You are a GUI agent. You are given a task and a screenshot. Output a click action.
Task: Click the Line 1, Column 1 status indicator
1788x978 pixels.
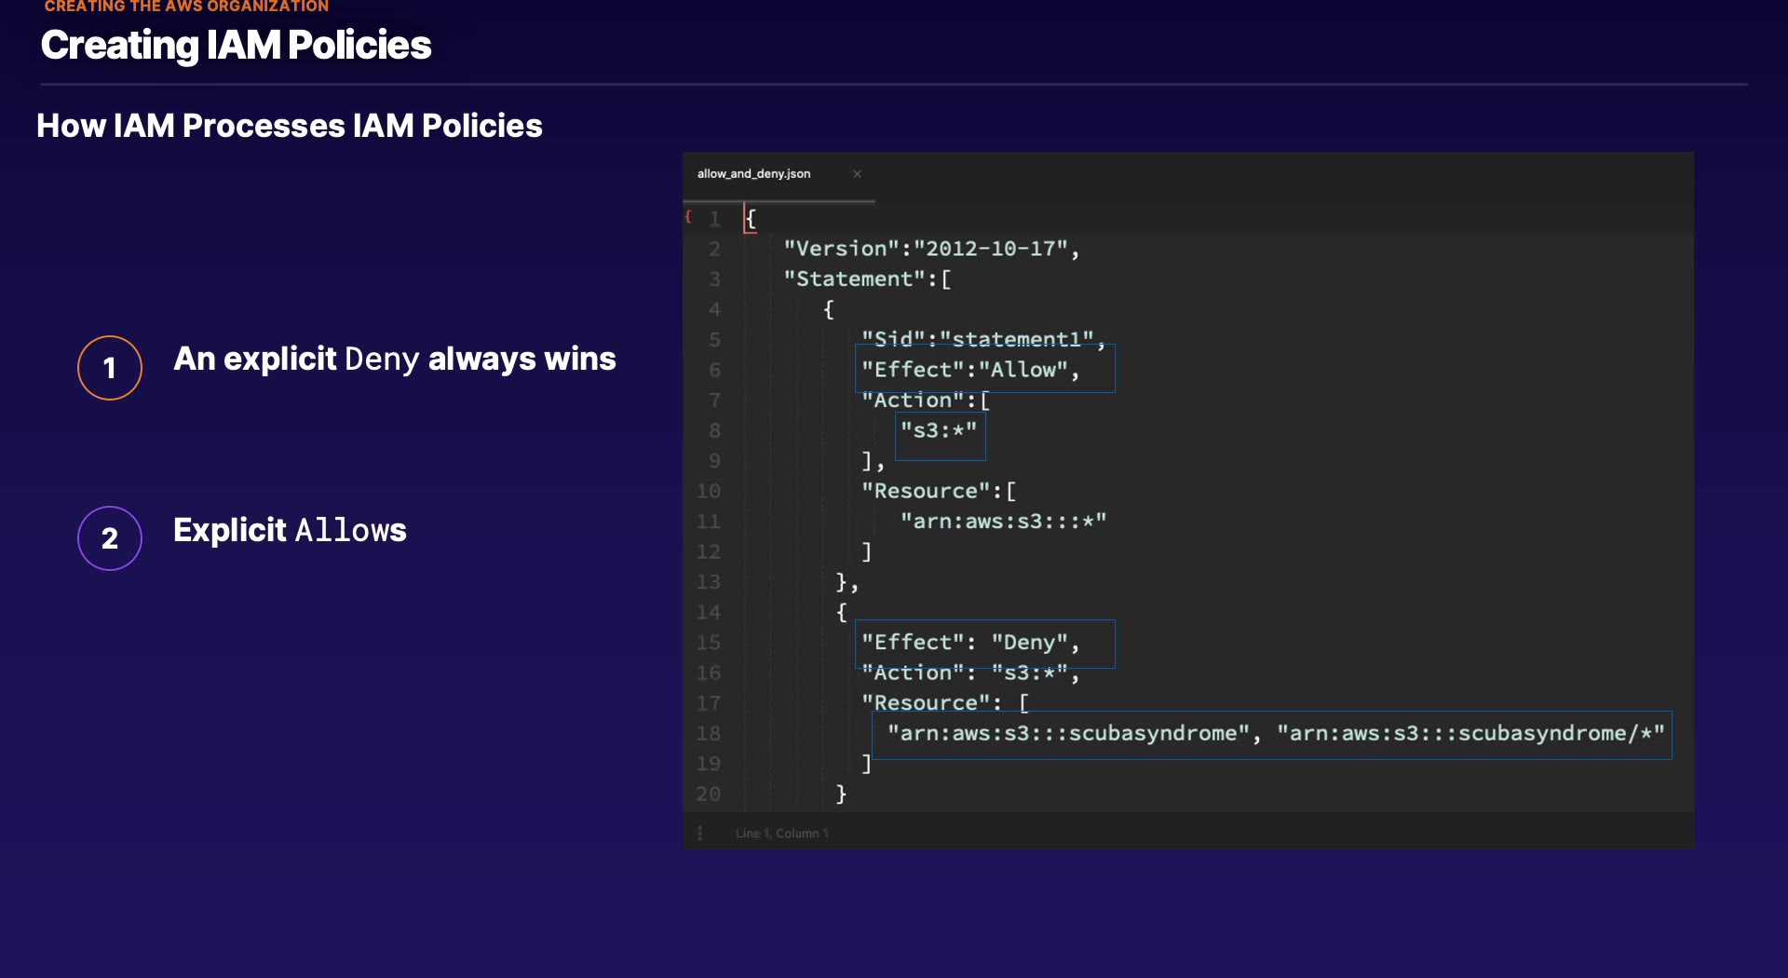pyautogui.click(x=781, y=833)
